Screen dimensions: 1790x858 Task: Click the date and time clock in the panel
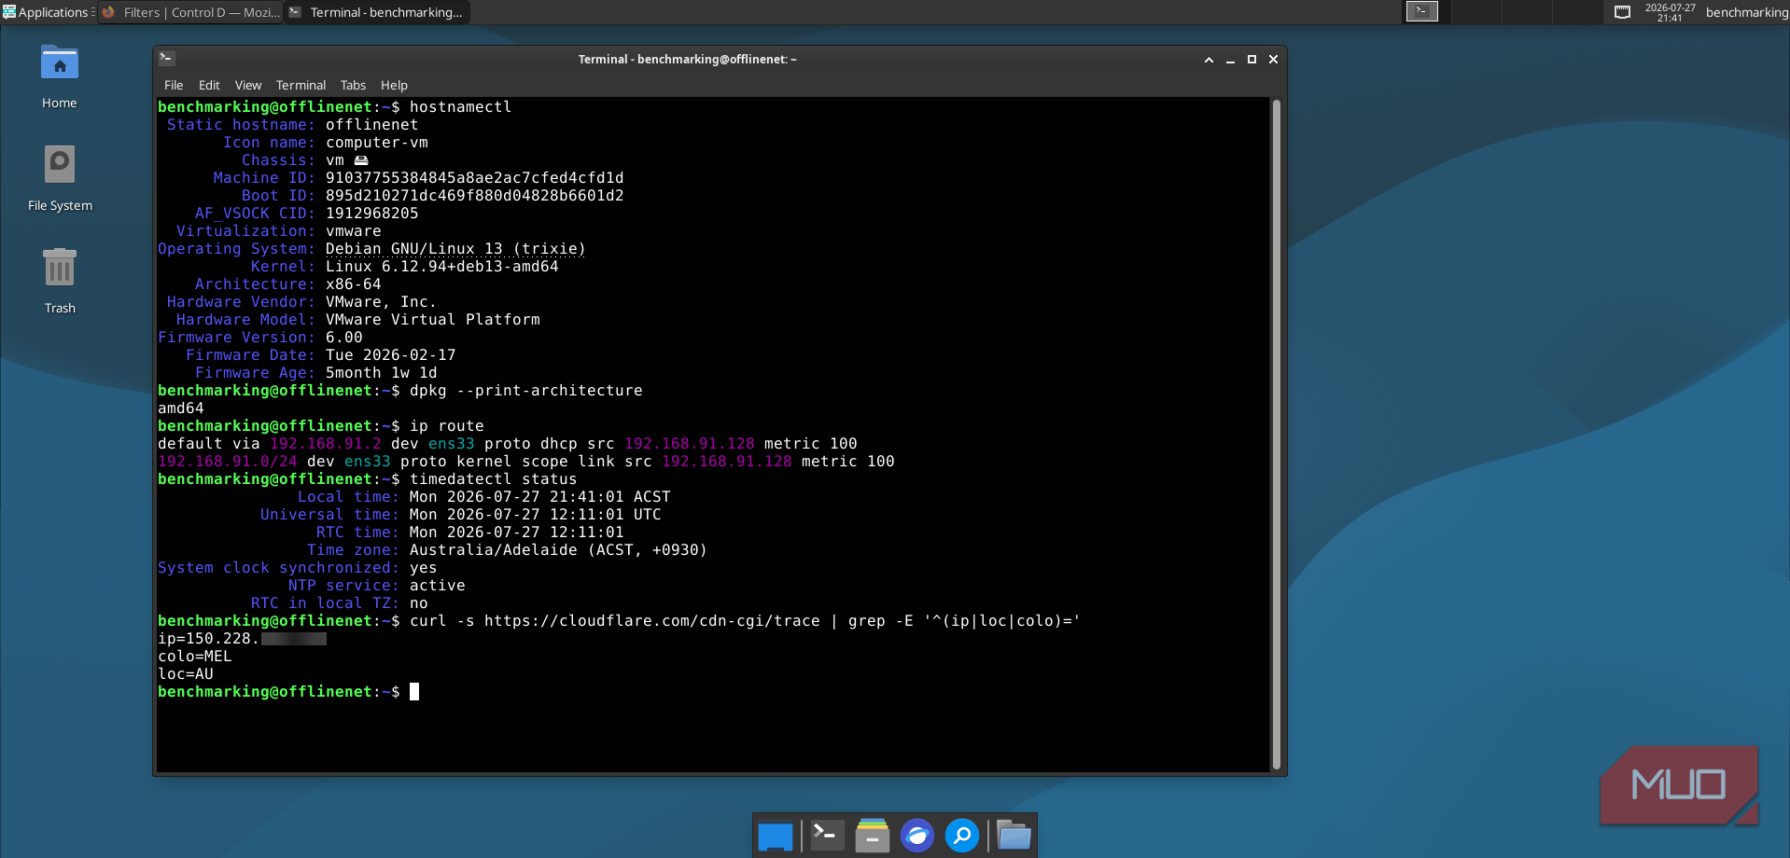click(x=1670, y=12)
